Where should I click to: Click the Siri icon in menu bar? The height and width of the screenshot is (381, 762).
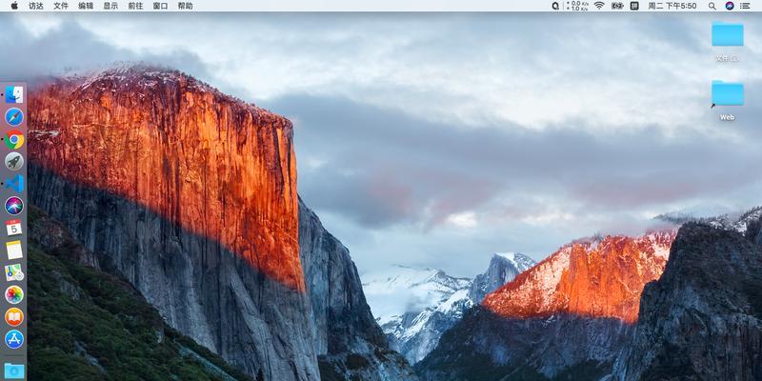click(x=729, y=6)
